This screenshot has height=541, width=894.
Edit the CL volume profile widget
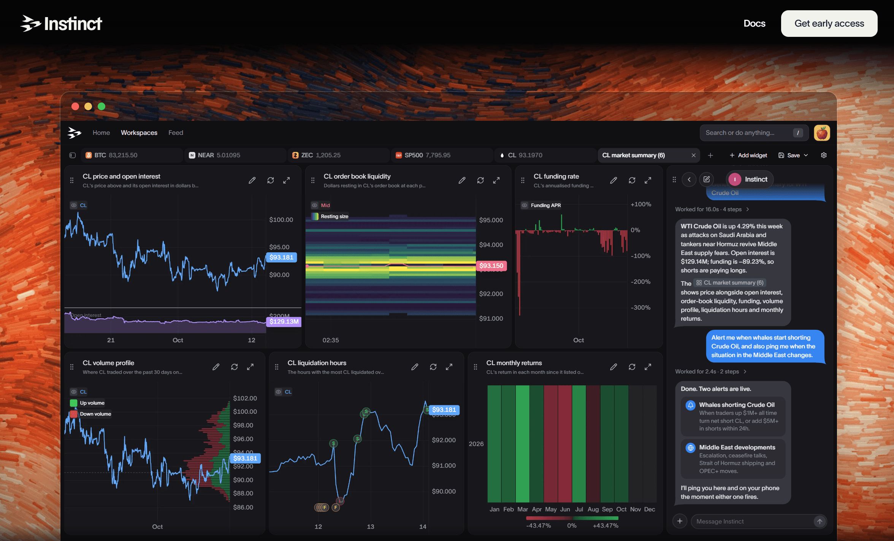click(216, 367)
